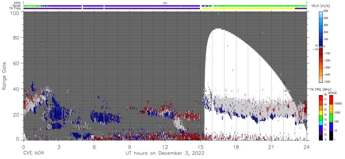This screenshot has height=159, width=345.
Task: Click range gate tick '20' on y-axis
Action: click(x=16, y=115)
